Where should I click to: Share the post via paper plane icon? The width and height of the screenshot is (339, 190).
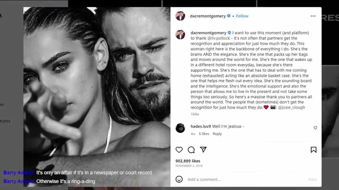(x=203, y=150)
